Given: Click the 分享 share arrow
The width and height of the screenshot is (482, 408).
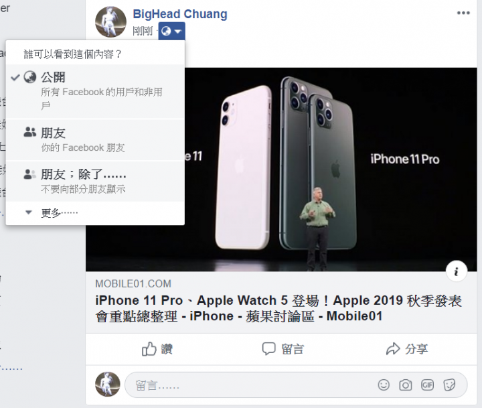Looking at the screenshot, I should click(407, 349).
